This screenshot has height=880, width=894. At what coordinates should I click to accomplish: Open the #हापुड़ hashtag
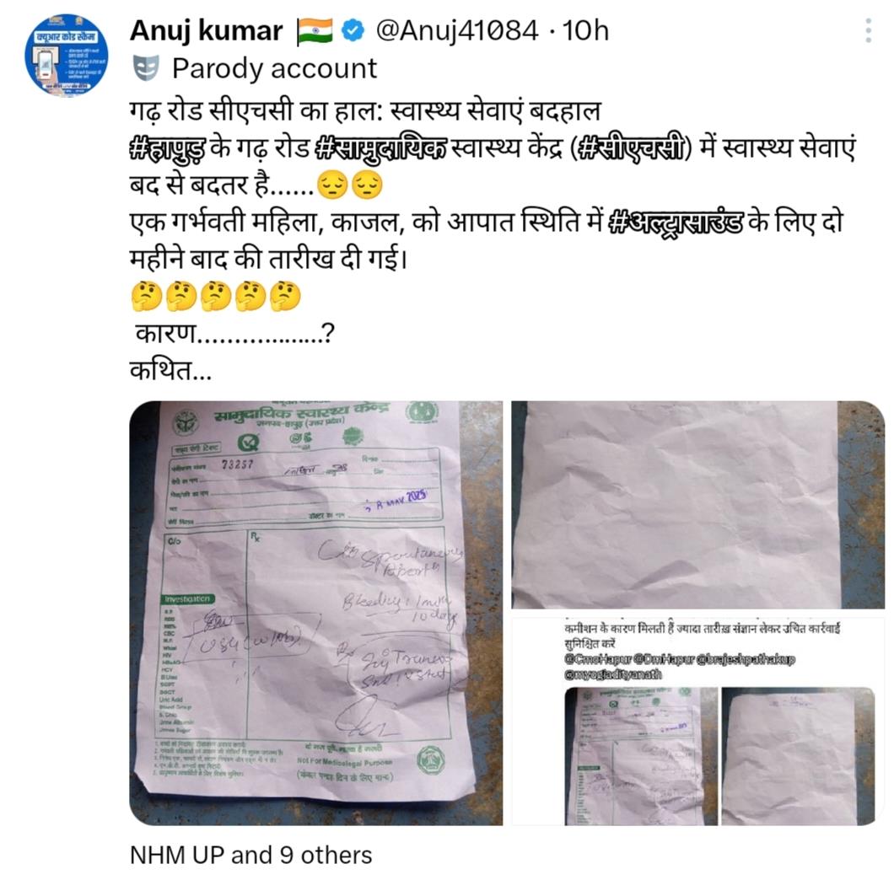point(168,148)
